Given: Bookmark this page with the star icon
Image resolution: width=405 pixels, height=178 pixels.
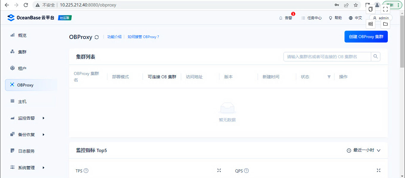Looking at the screenshot, I should [356, 5].
